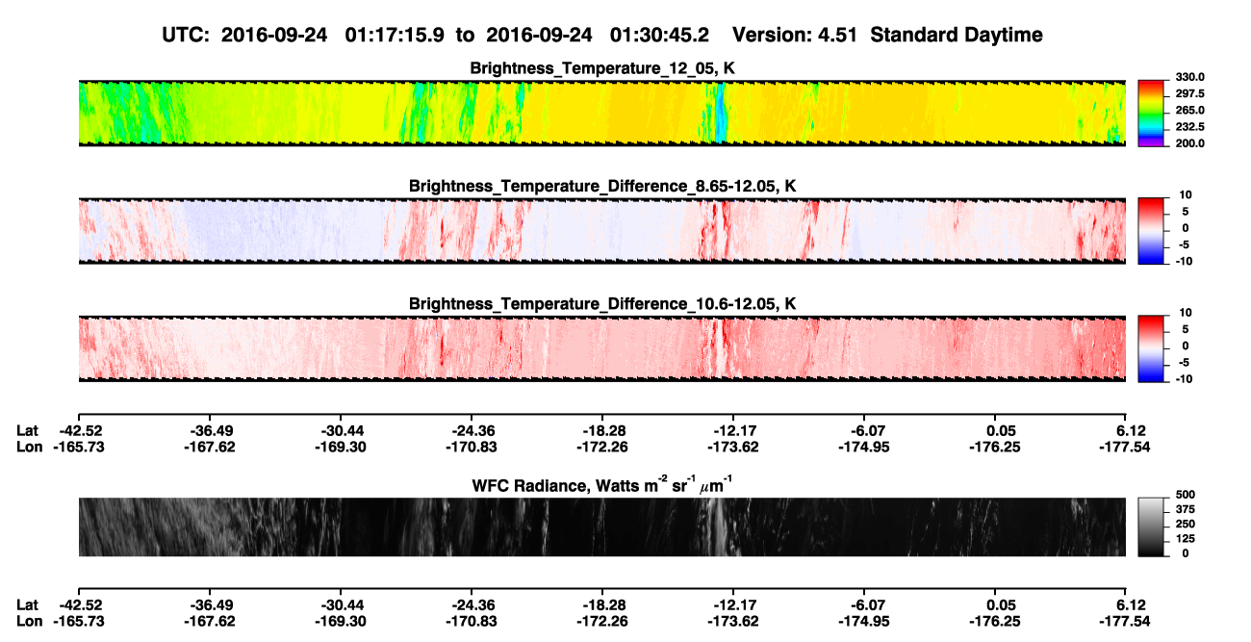
Task: Select the 8.65-12.05 difference image strip
Action: [x=601, y=231]
